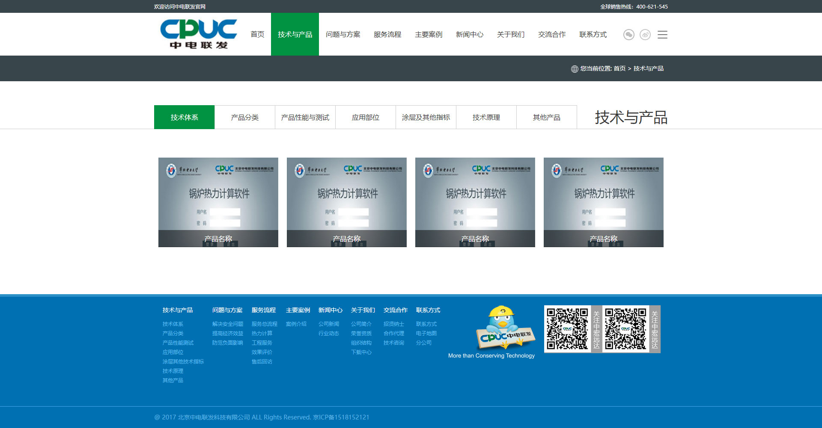
Task: Click the 售后回访 footer link
Action: pyautogui.click(x=262, y=362)
